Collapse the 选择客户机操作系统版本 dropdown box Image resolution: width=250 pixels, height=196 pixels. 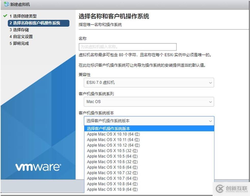coord(149,121)
